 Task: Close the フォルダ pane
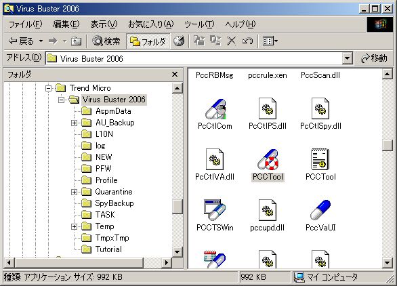point(175,75)
